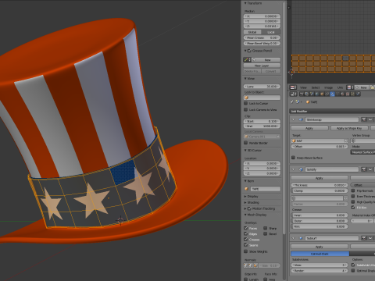Open the Image menu in UV editor
375x281 pixels.
[x=328, y=87]
